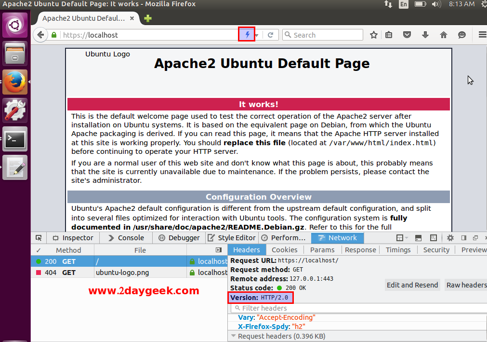The height and width of the screenshot is (342, 487).
Task: Bookmark this page with the star icon
Action: 374,35
